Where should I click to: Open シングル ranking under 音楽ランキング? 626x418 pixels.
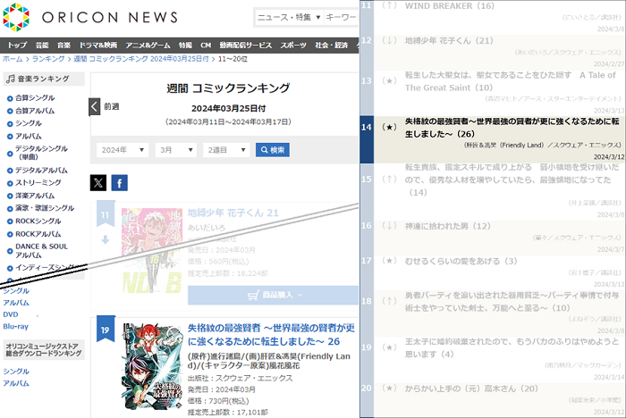[29, 123]
